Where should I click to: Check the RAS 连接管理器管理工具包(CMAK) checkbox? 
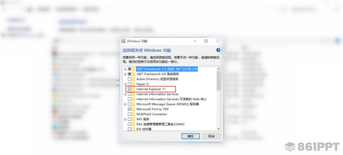129,124
